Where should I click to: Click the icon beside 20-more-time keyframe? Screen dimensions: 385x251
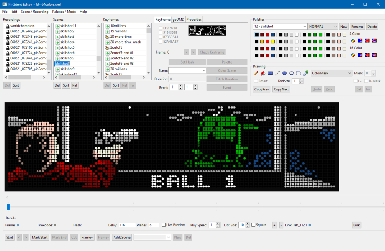pos(107,37)
